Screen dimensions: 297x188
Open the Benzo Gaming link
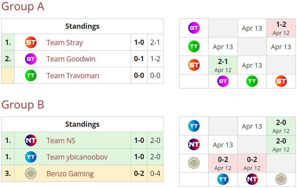[70, 173]
